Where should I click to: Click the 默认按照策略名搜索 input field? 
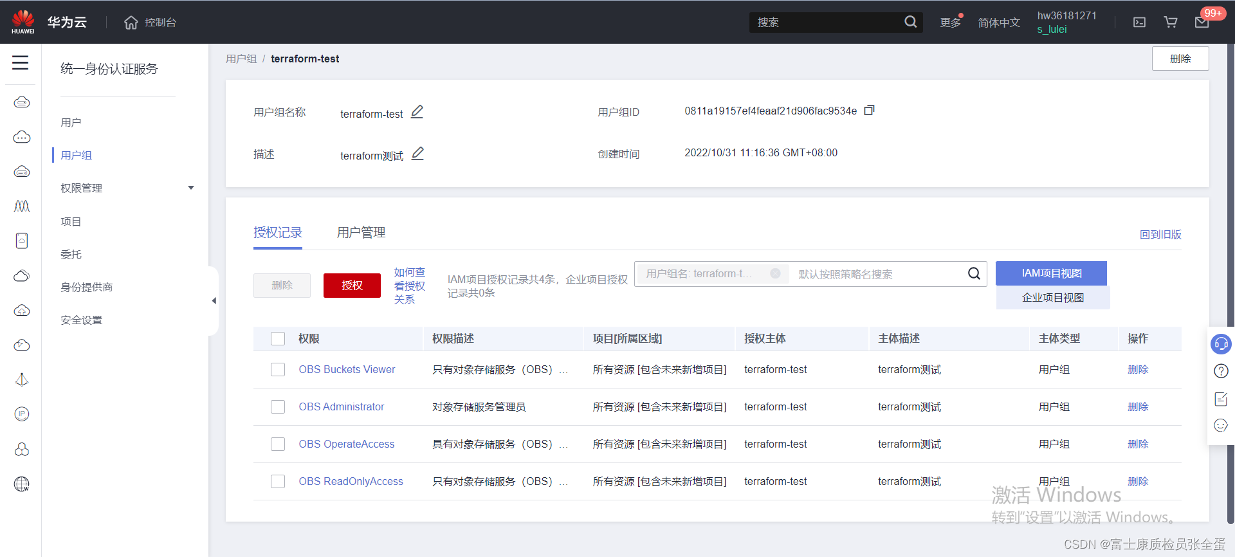click(x=878, y=274)
